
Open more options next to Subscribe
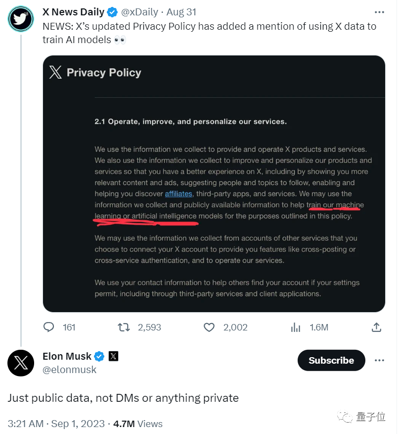379,360
